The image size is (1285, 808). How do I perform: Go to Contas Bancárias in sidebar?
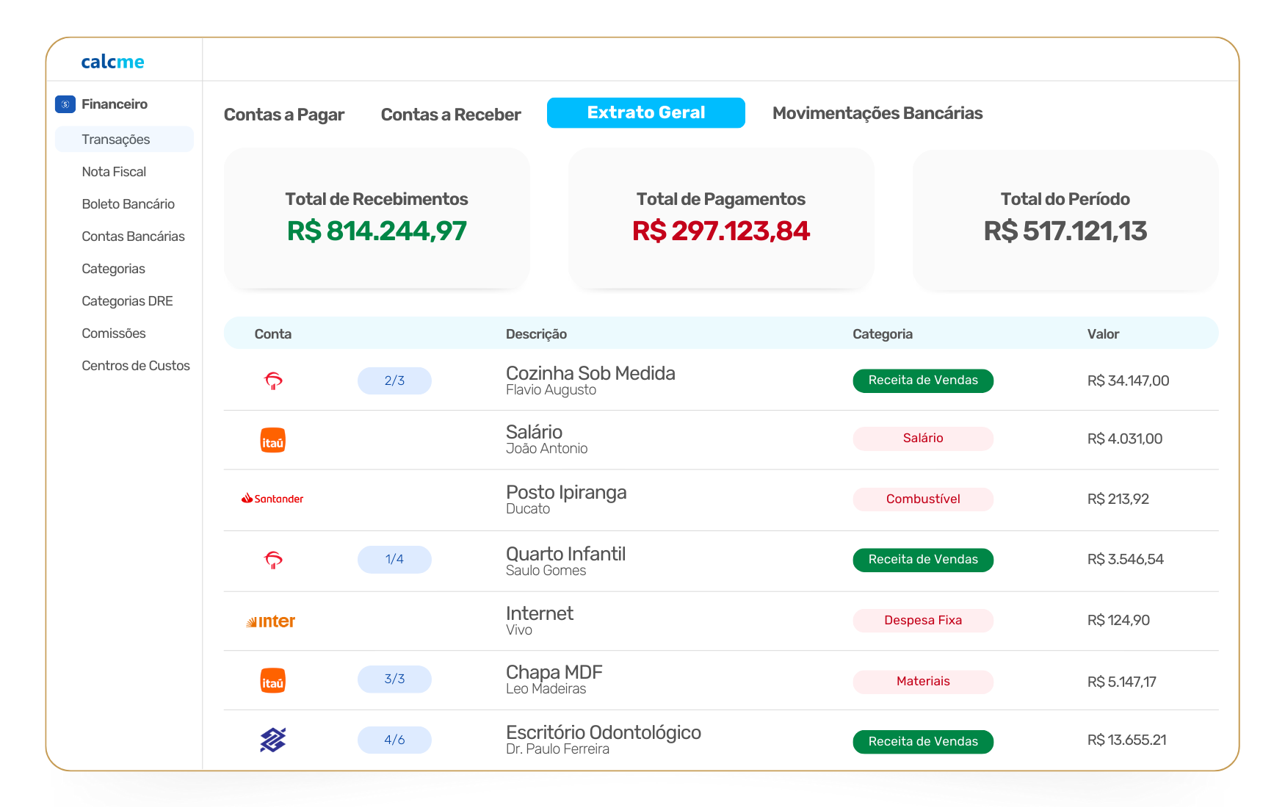click(133, 237)
